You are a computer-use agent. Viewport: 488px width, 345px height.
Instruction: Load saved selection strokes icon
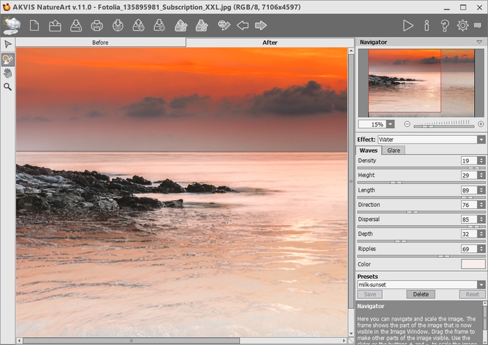[181, 26]
